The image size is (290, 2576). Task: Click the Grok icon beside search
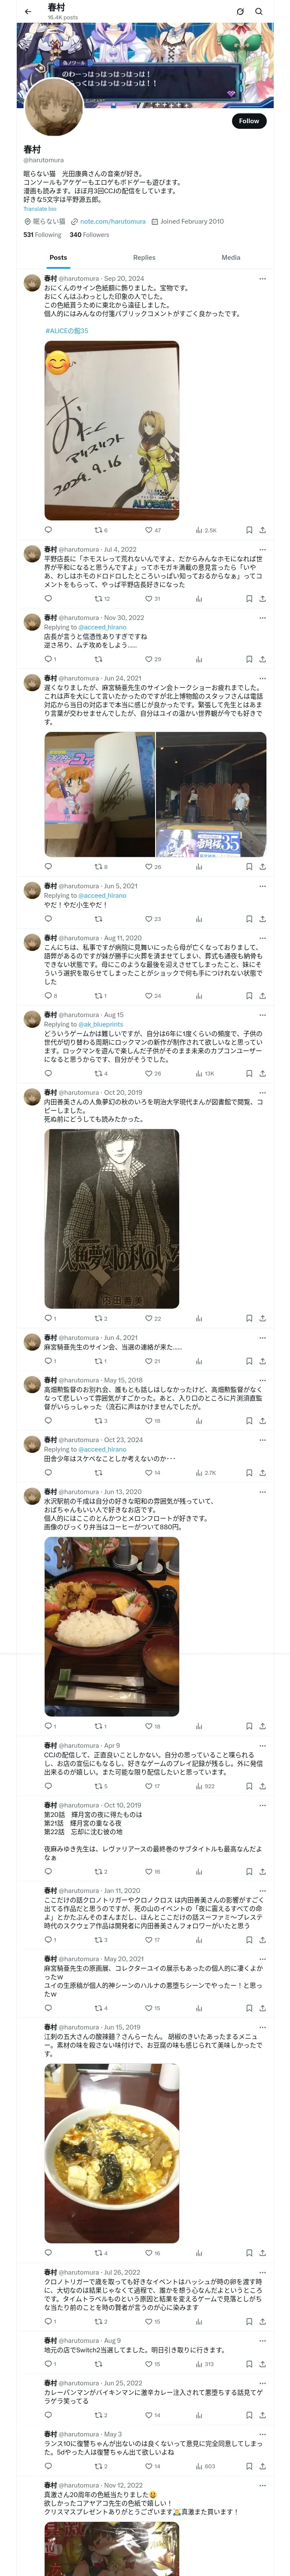[x=240, y=12]
